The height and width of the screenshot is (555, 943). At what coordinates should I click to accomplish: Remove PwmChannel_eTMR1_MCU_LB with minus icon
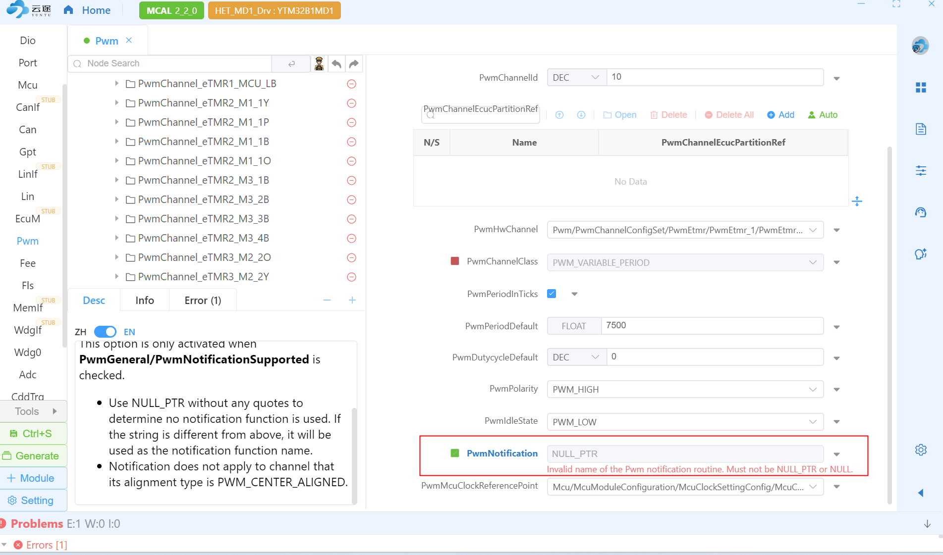click(351, 84)
